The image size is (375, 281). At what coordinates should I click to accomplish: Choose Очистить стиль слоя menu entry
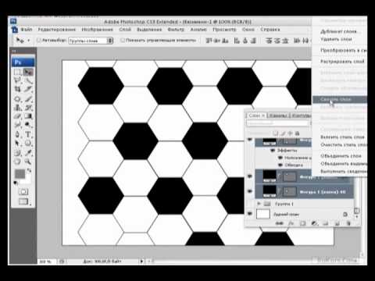344,144
